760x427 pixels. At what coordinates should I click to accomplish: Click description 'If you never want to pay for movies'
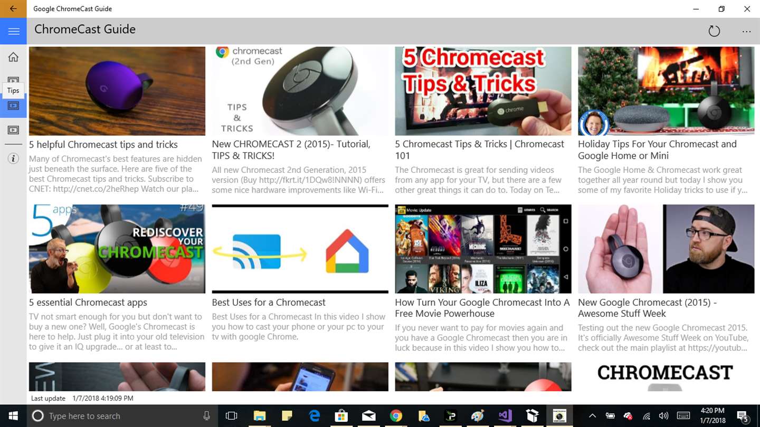click(x=481, y=338)
